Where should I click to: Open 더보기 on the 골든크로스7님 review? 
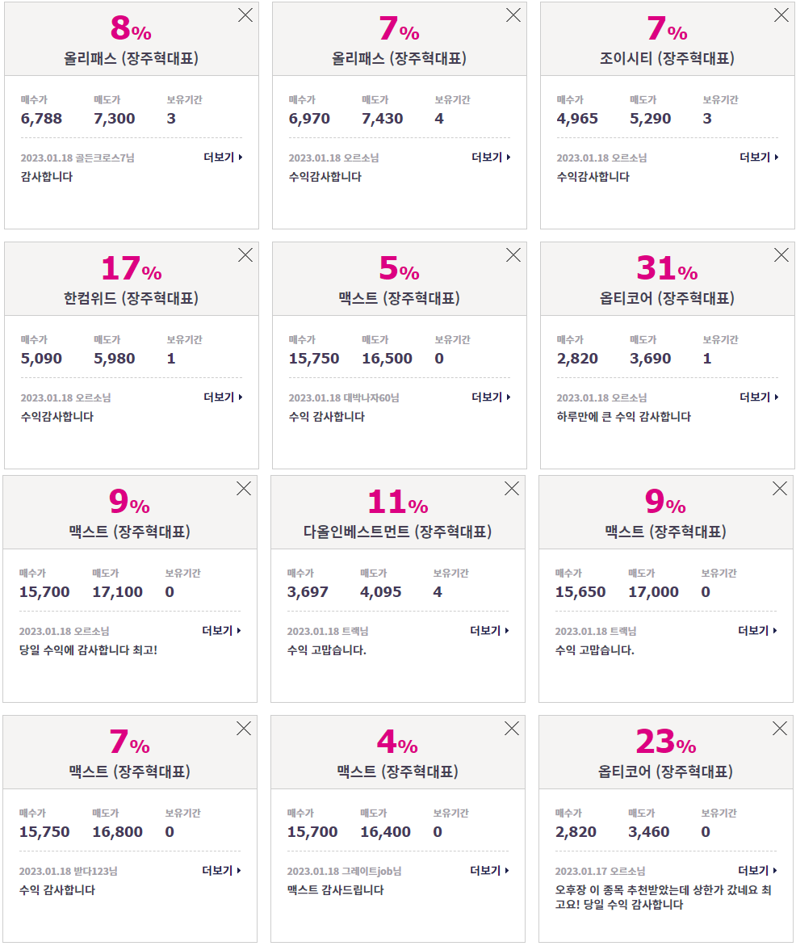point(223,158)
